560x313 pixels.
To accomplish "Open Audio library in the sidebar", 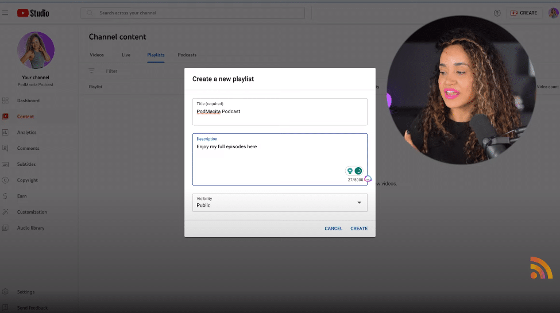I will point(30,228).
